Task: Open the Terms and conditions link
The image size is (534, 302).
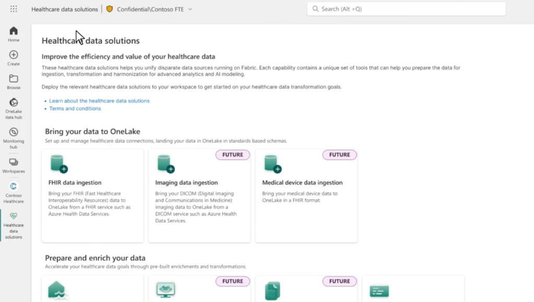Action: point(75,108)
